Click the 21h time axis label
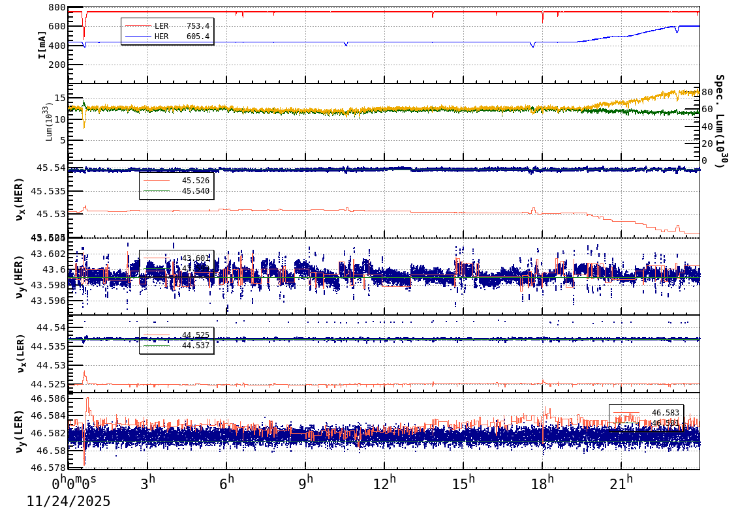This screenshot has width=753, height=510. pos(621,482)
